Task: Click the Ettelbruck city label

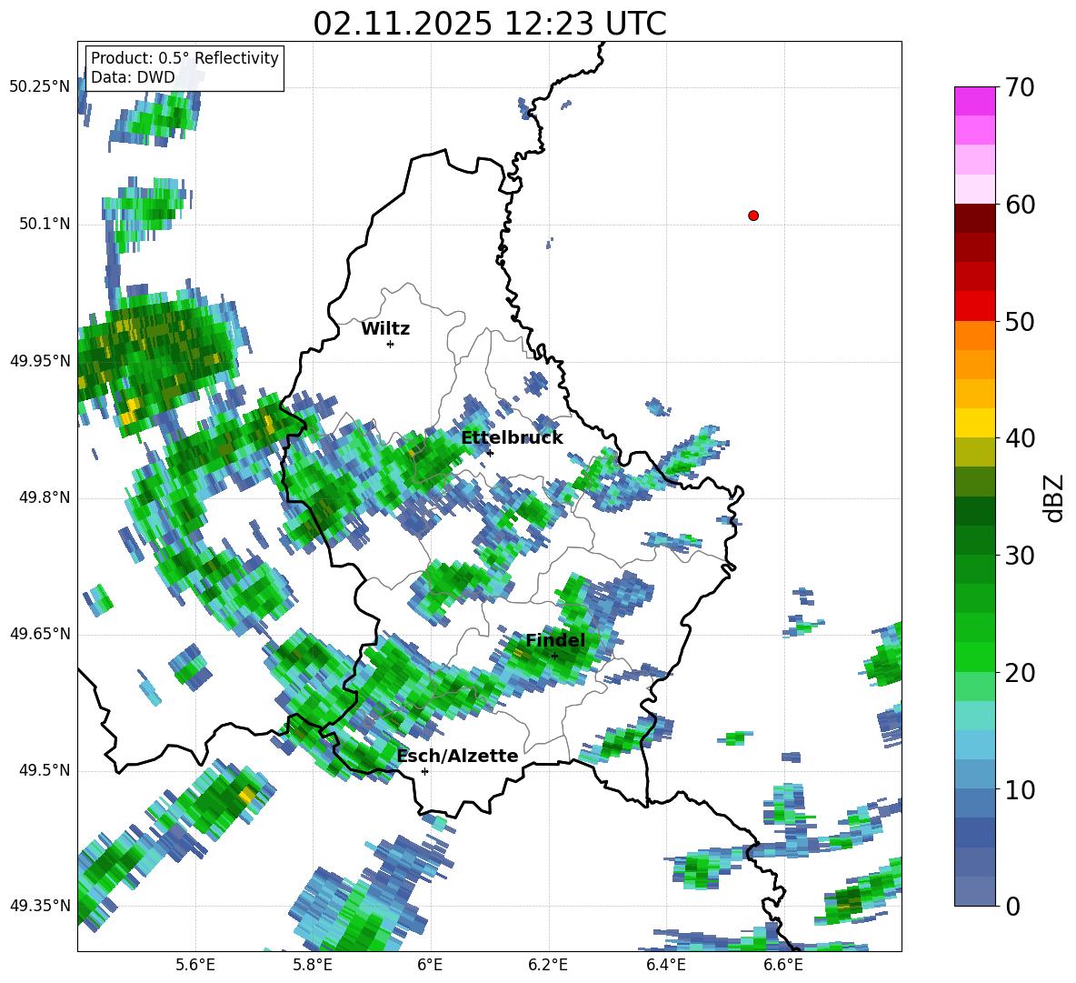Action: [x=512, y=438]
